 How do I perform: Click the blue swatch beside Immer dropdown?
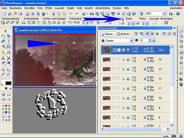pos(137,40)
